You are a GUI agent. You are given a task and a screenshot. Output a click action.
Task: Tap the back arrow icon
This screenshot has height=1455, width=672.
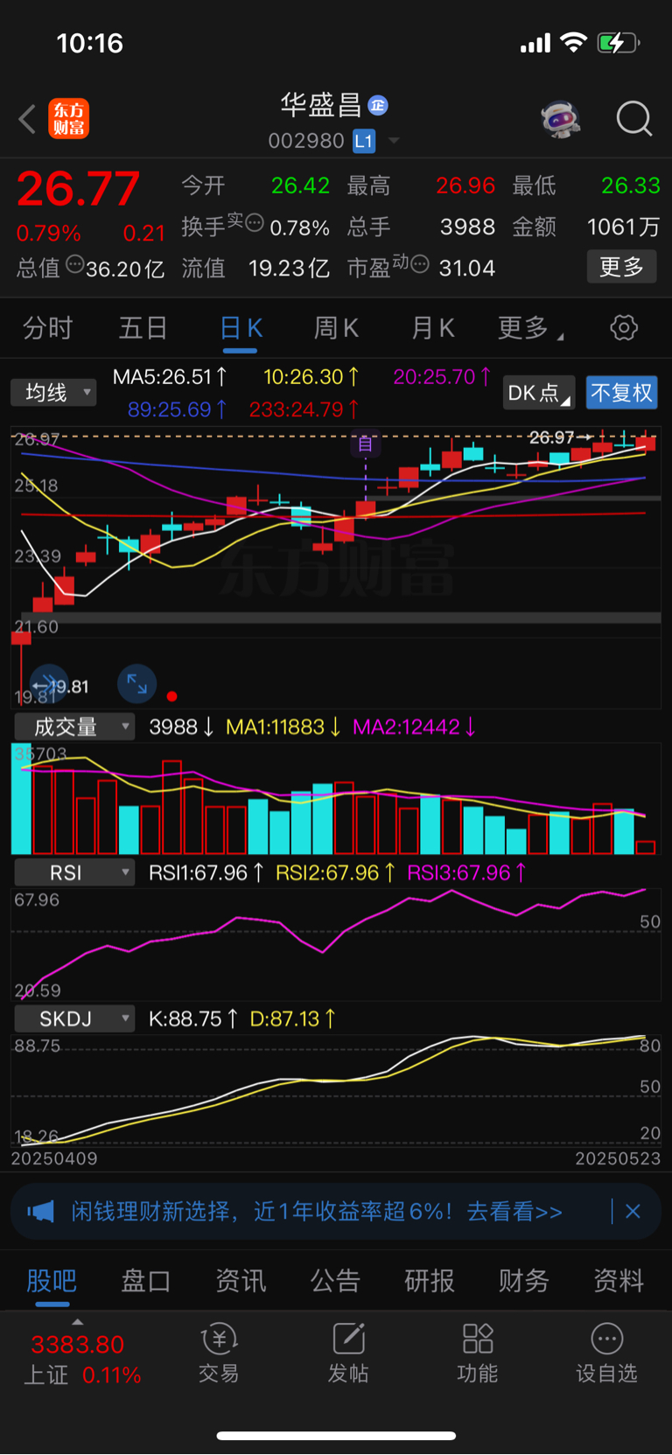click(27, 119)
